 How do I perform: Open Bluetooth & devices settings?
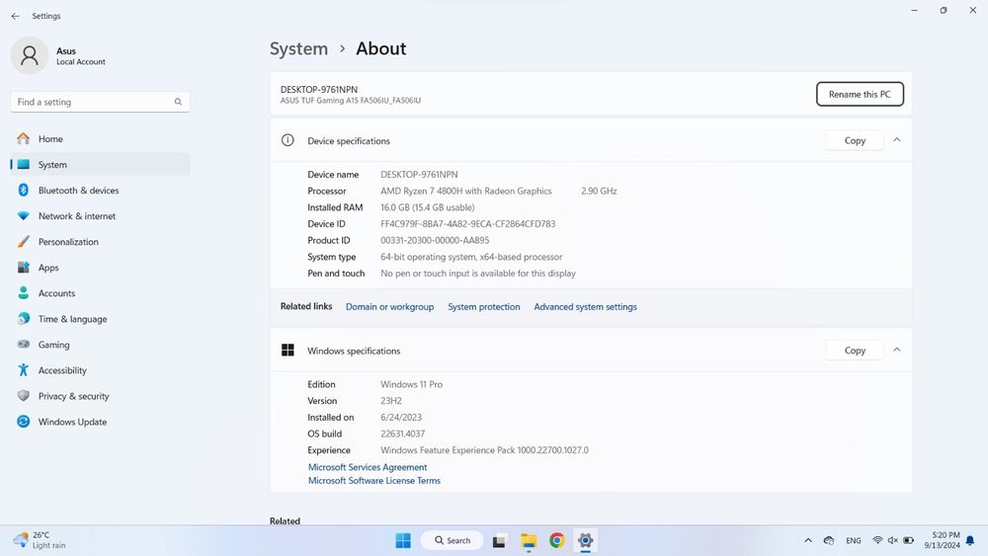100,191
